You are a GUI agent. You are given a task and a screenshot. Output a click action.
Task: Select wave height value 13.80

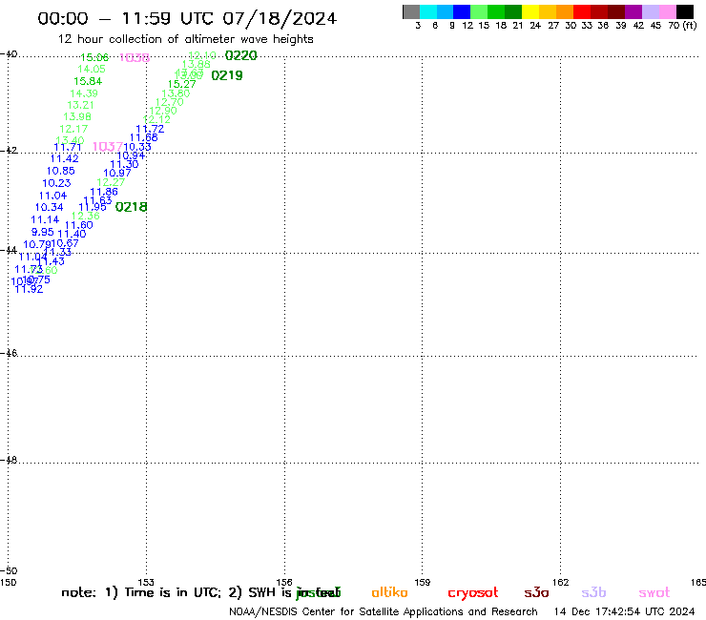point(176,93)
